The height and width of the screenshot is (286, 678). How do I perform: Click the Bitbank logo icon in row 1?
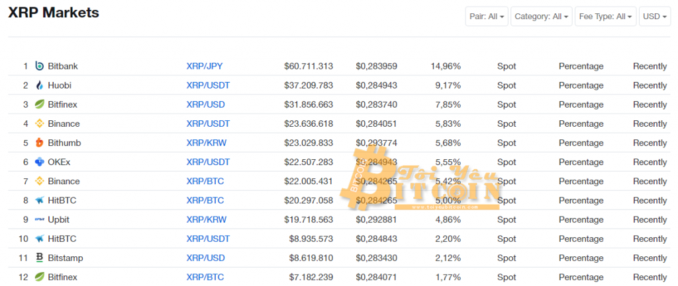[x=39, y=66]
